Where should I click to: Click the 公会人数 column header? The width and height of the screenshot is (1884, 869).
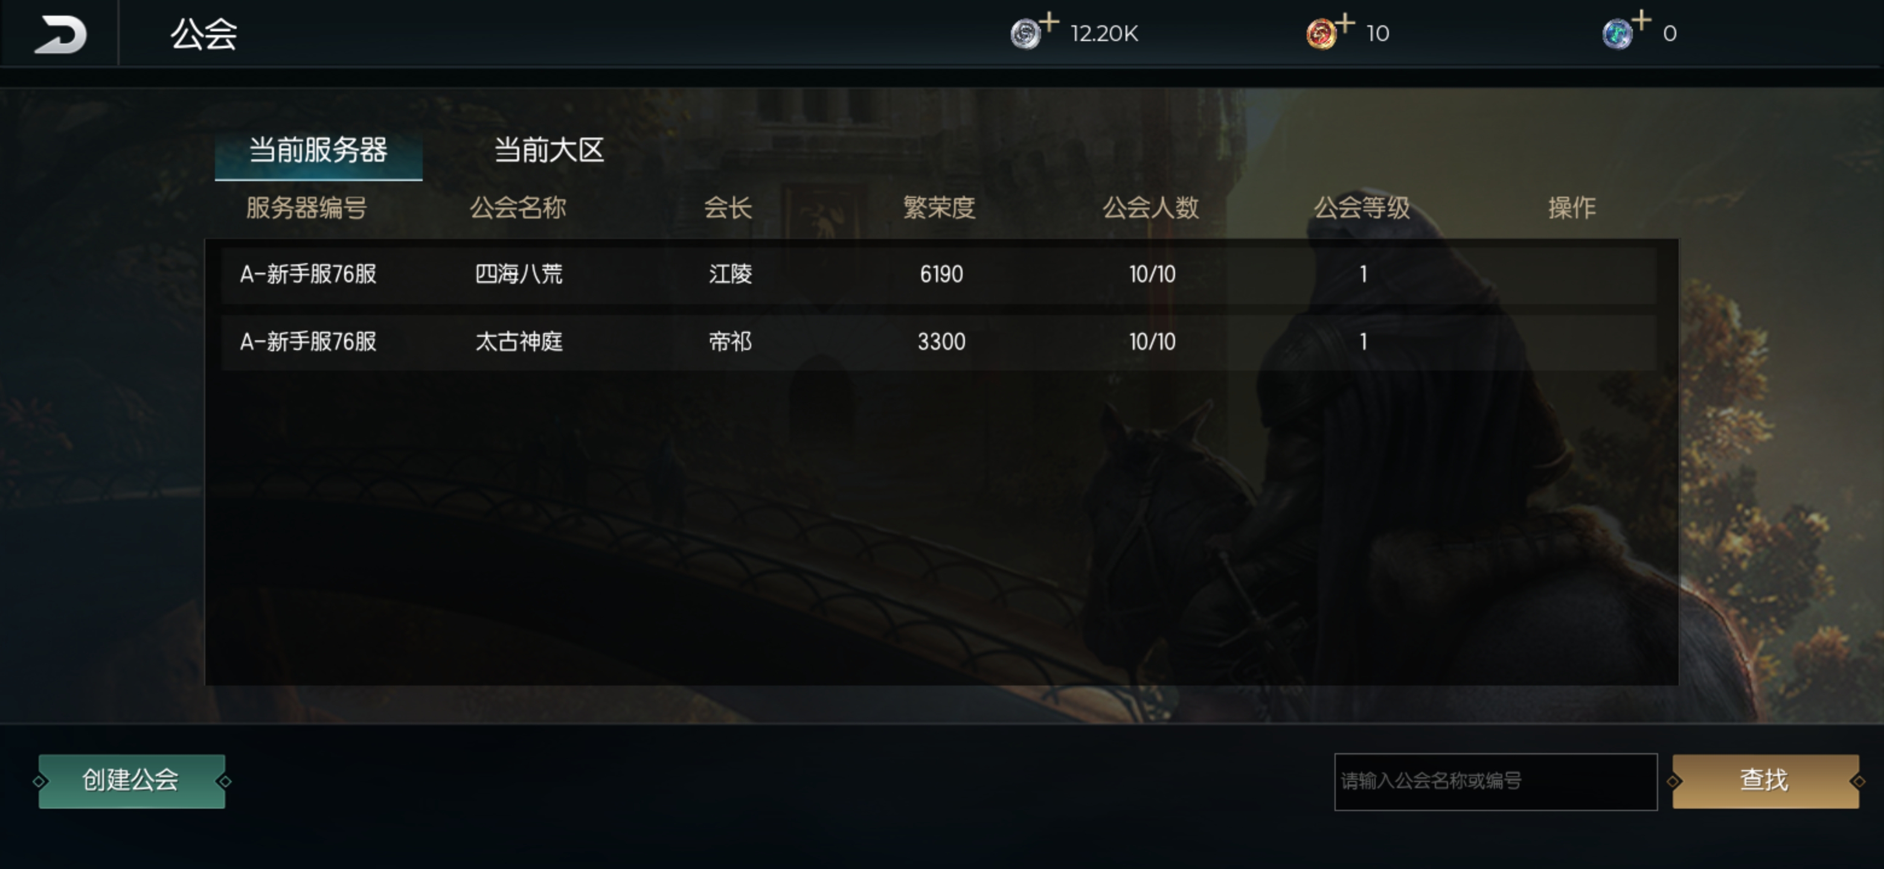[1150, 208]
